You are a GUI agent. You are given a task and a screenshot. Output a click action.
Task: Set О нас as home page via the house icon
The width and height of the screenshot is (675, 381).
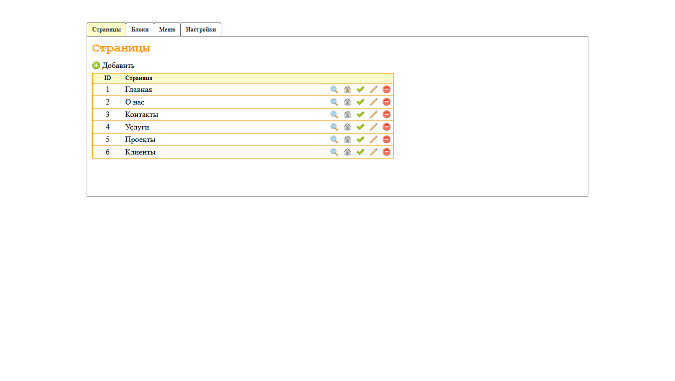tap(347, 102)
